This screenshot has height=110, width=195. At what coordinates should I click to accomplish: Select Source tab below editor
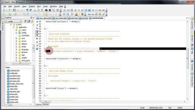tap(39, 105)
